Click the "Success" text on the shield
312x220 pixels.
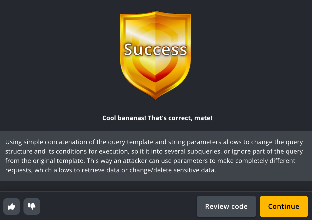[155, 50]
